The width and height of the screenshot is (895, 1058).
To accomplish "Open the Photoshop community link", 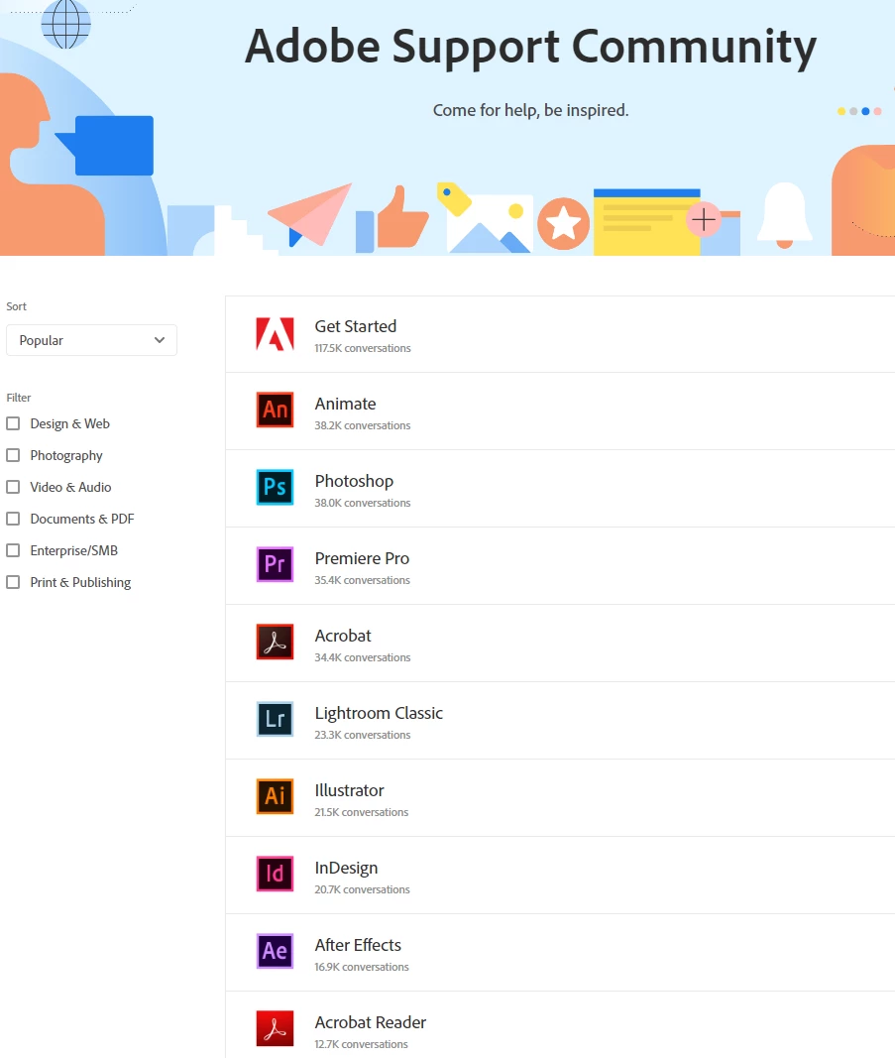I will (x=354, y=481).
